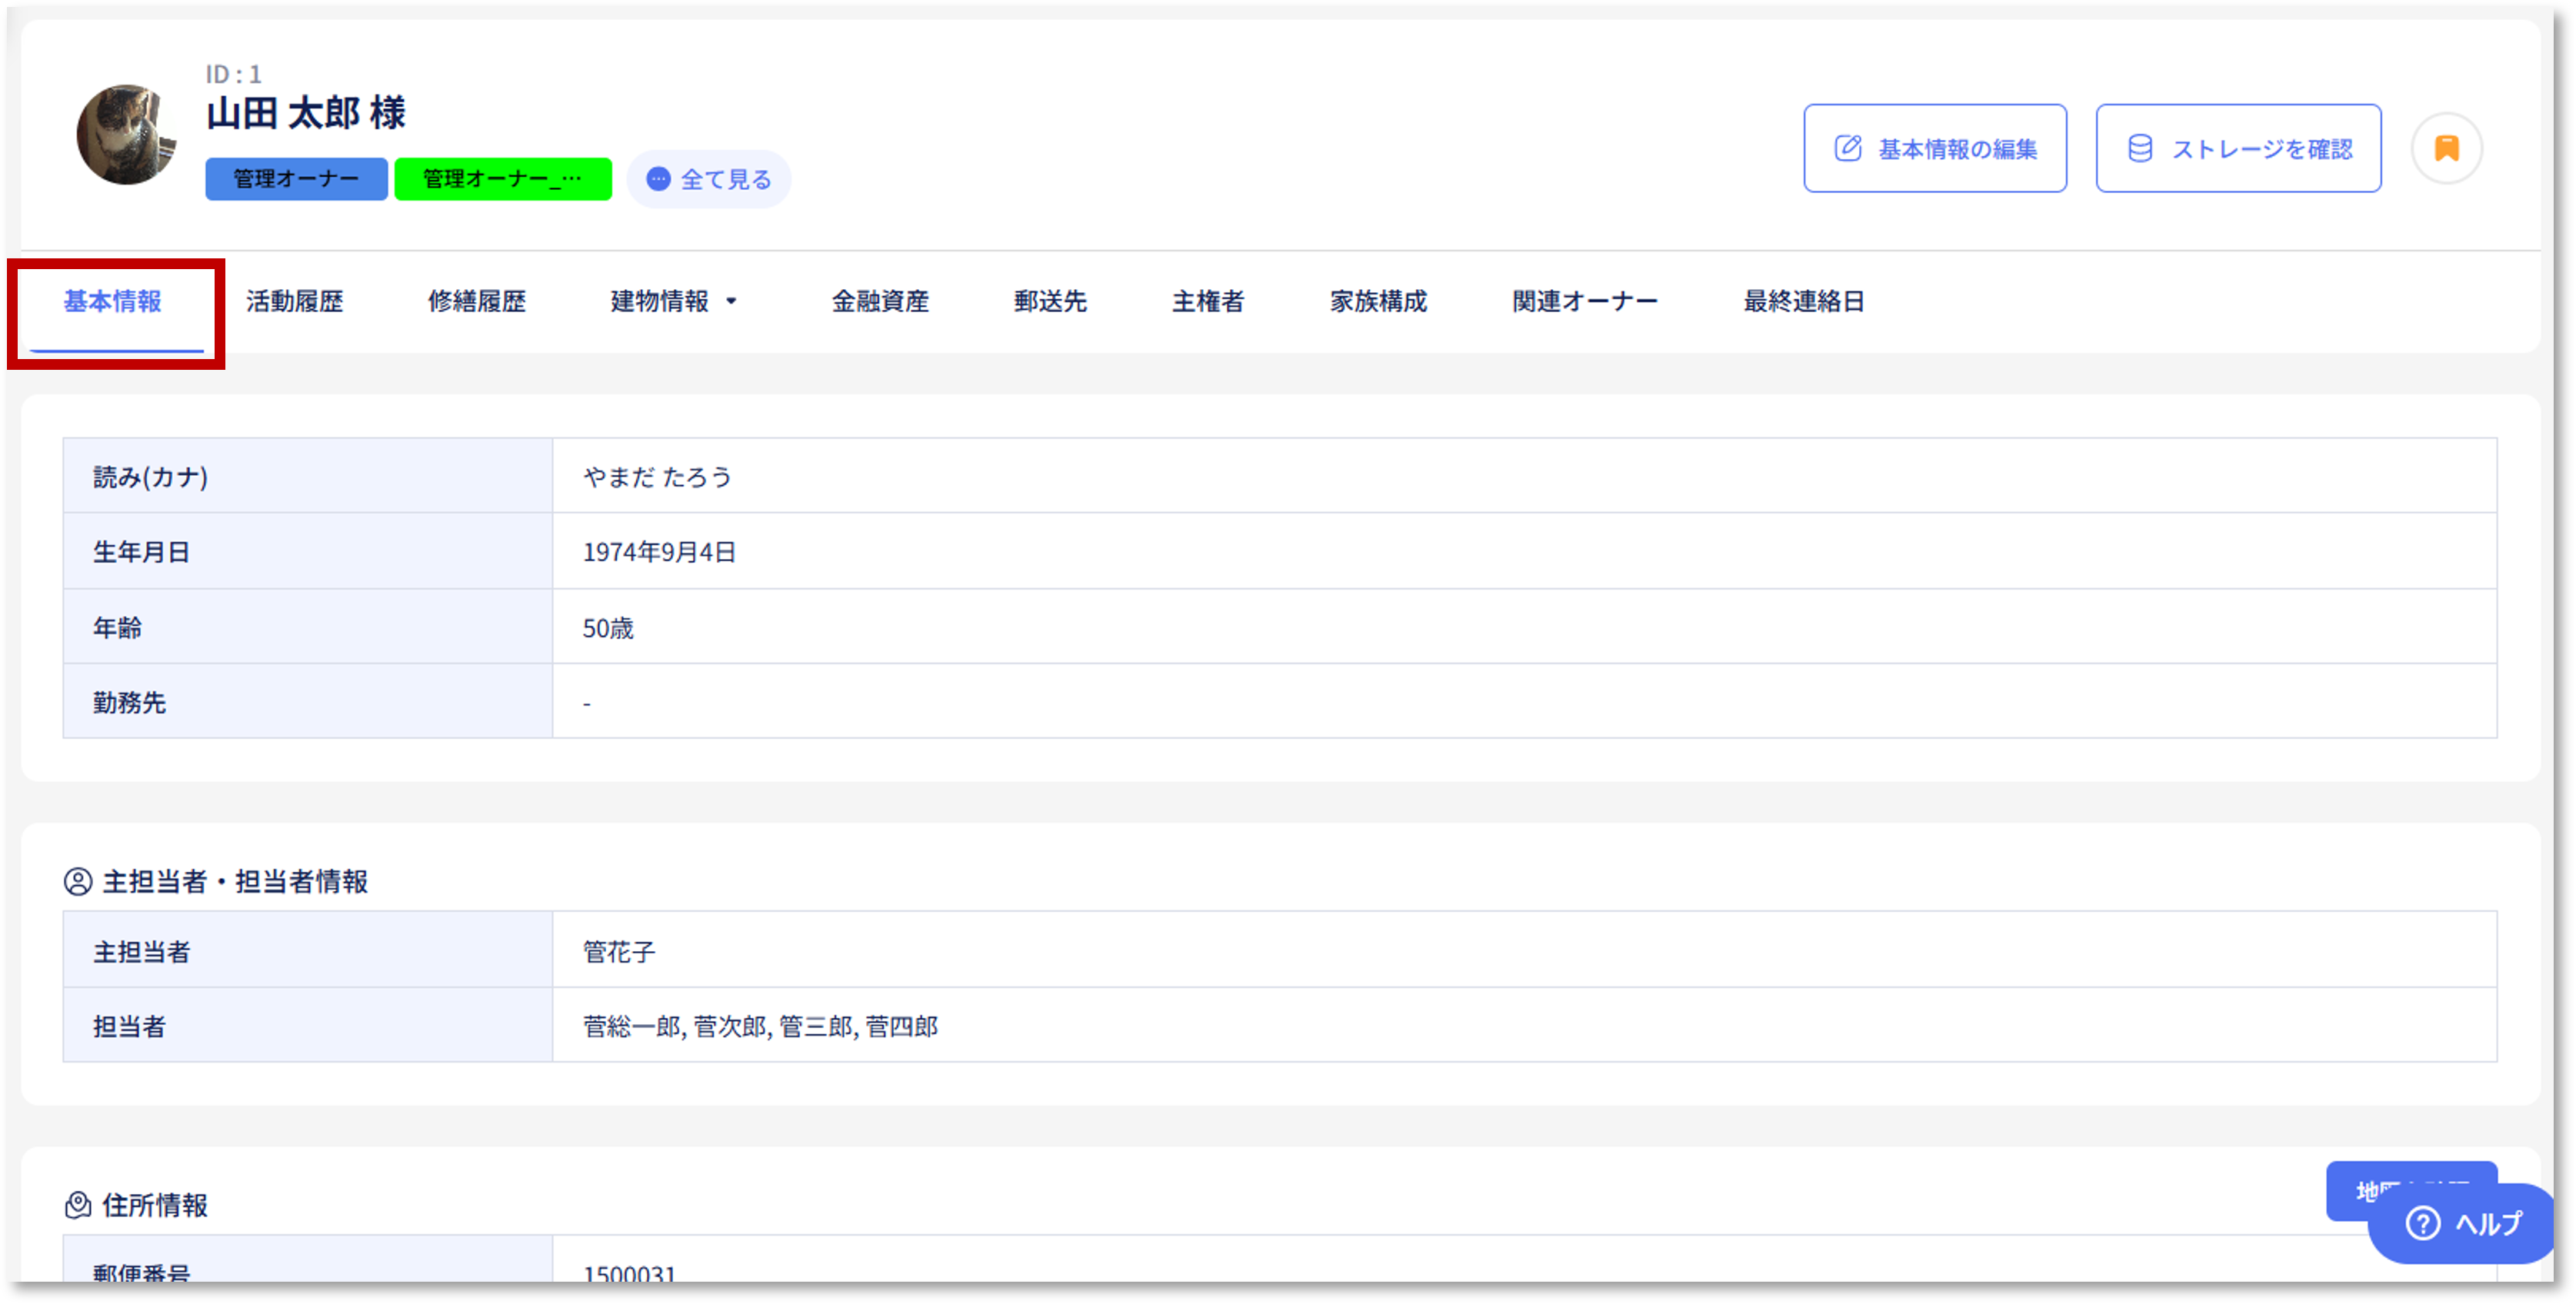Viewport: 2576px width, 1304px height.
Task: Click the ID : 1 label
Action: [233, 75]
